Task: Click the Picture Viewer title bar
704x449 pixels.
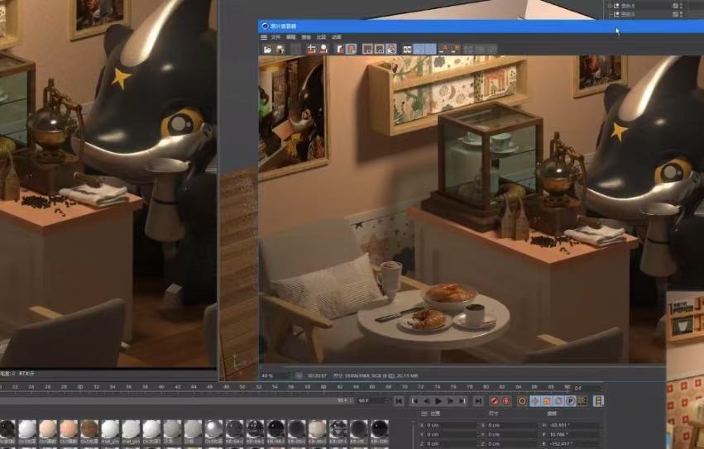Action: click(481, 26)
